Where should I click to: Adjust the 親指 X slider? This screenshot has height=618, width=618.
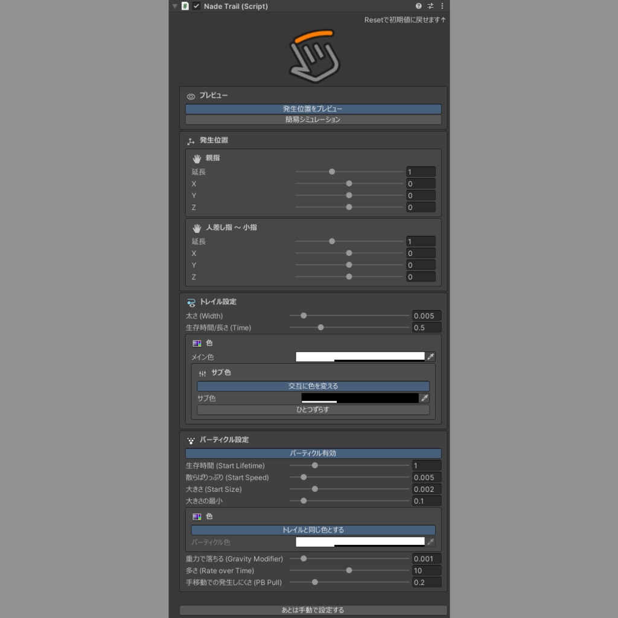349,183
